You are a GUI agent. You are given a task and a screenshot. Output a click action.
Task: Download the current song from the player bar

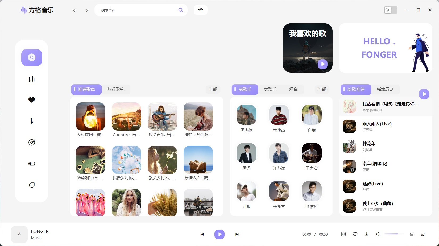pyautogui.click(x=367, y=234)
